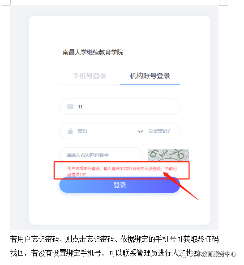Click the ID card icon in username field
Viewport: 244px width, 265px height.
coord(70,107)
